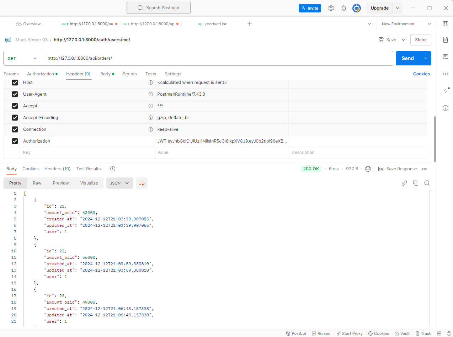The width and height of the screenshot is (453, 337).
Task: Open the productList request tab
Action: [x=212, y=24]
